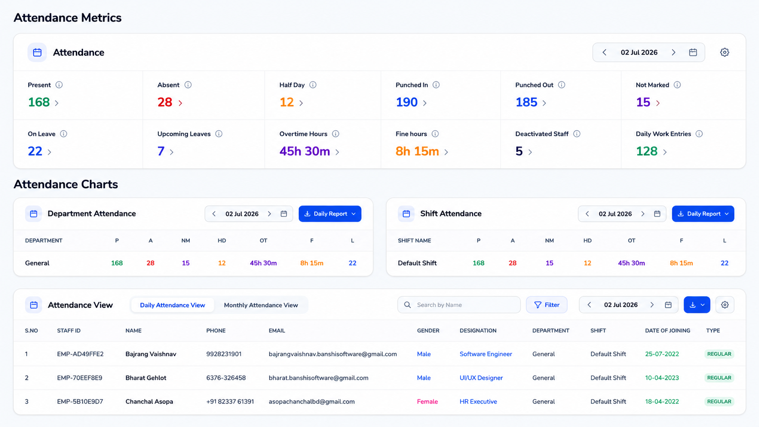Click the info icon beside Overtime Hours
759x427 pixels.
pos(335,134)
